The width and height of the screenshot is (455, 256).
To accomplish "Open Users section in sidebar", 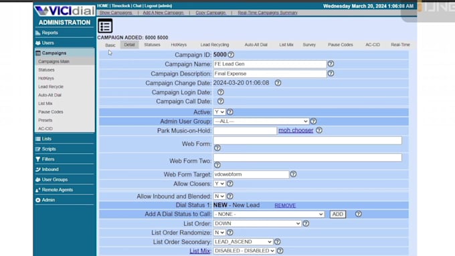I will [48, 43].
